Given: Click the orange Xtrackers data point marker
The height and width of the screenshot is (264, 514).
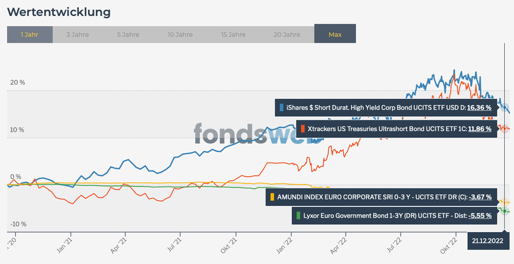Looking at the screenshot, I should (x=505, y=129).
